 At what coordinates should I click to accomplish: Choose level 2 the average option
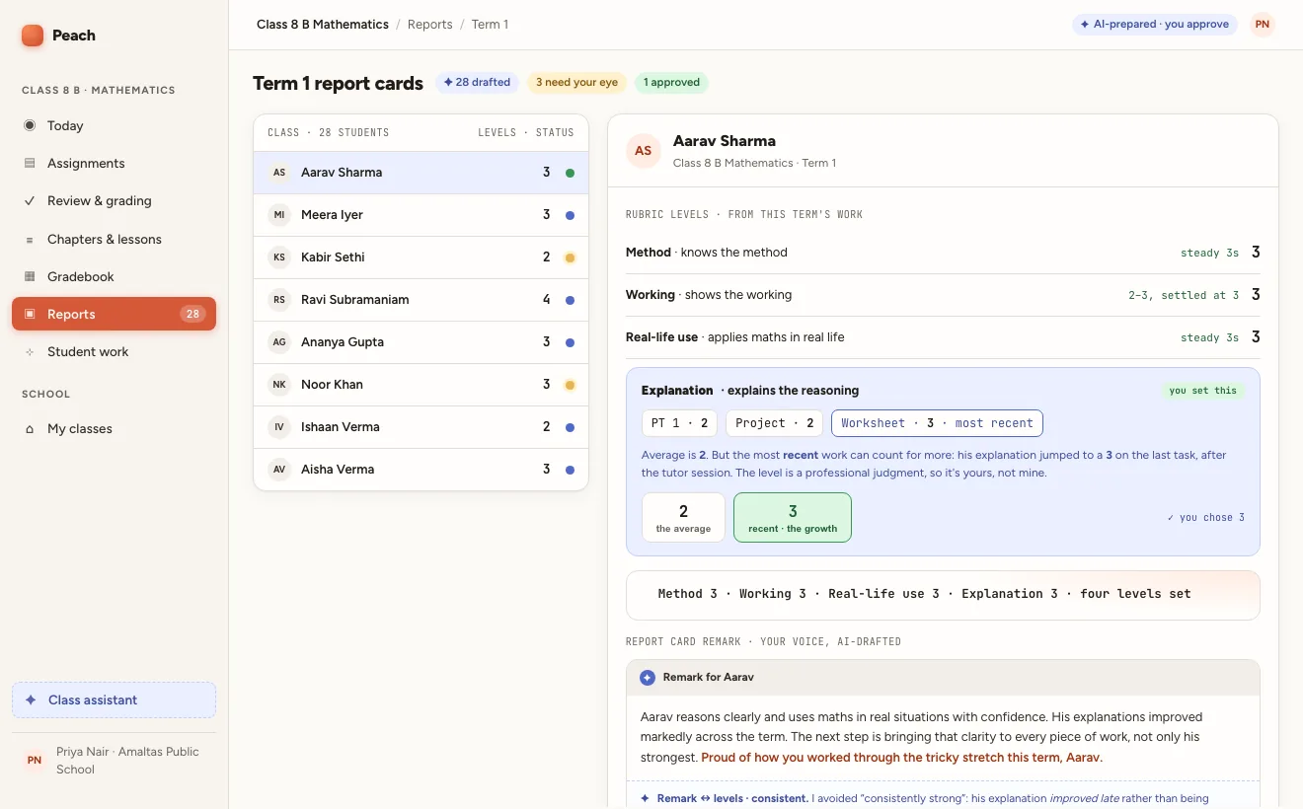coord(683,517)
